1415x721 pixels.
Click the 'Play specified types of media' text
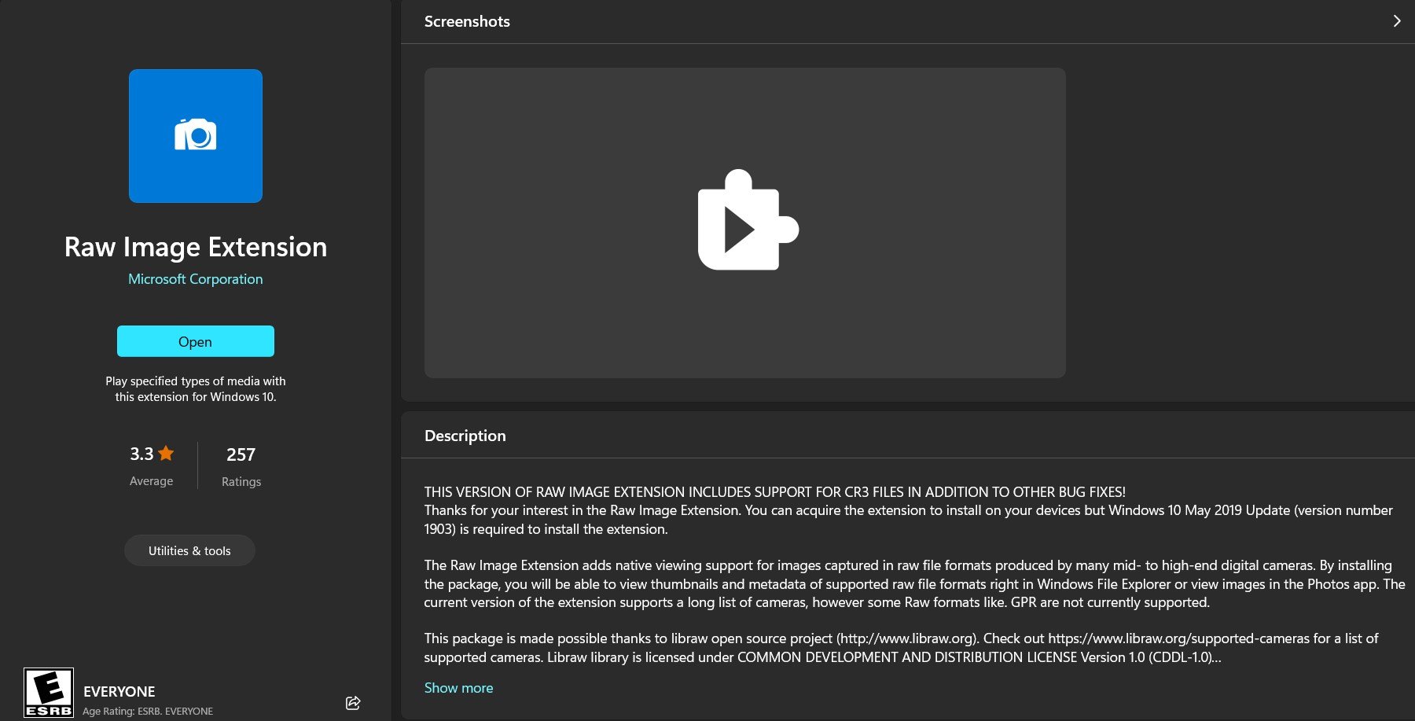tap(196, 389)
